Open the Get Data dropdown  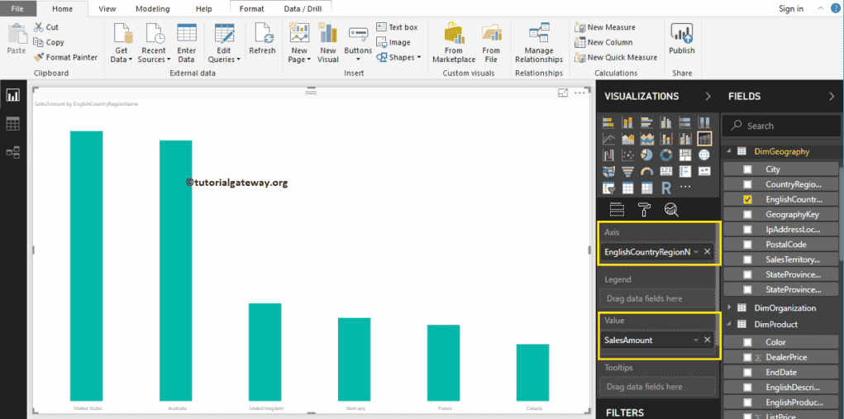click(122, 43)
